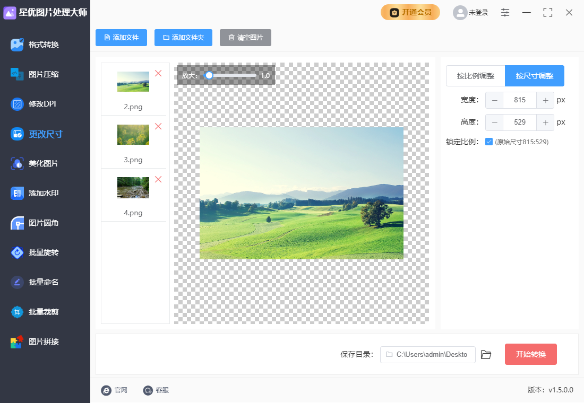Click the 宽度 width value field 815

coord(520,100)
